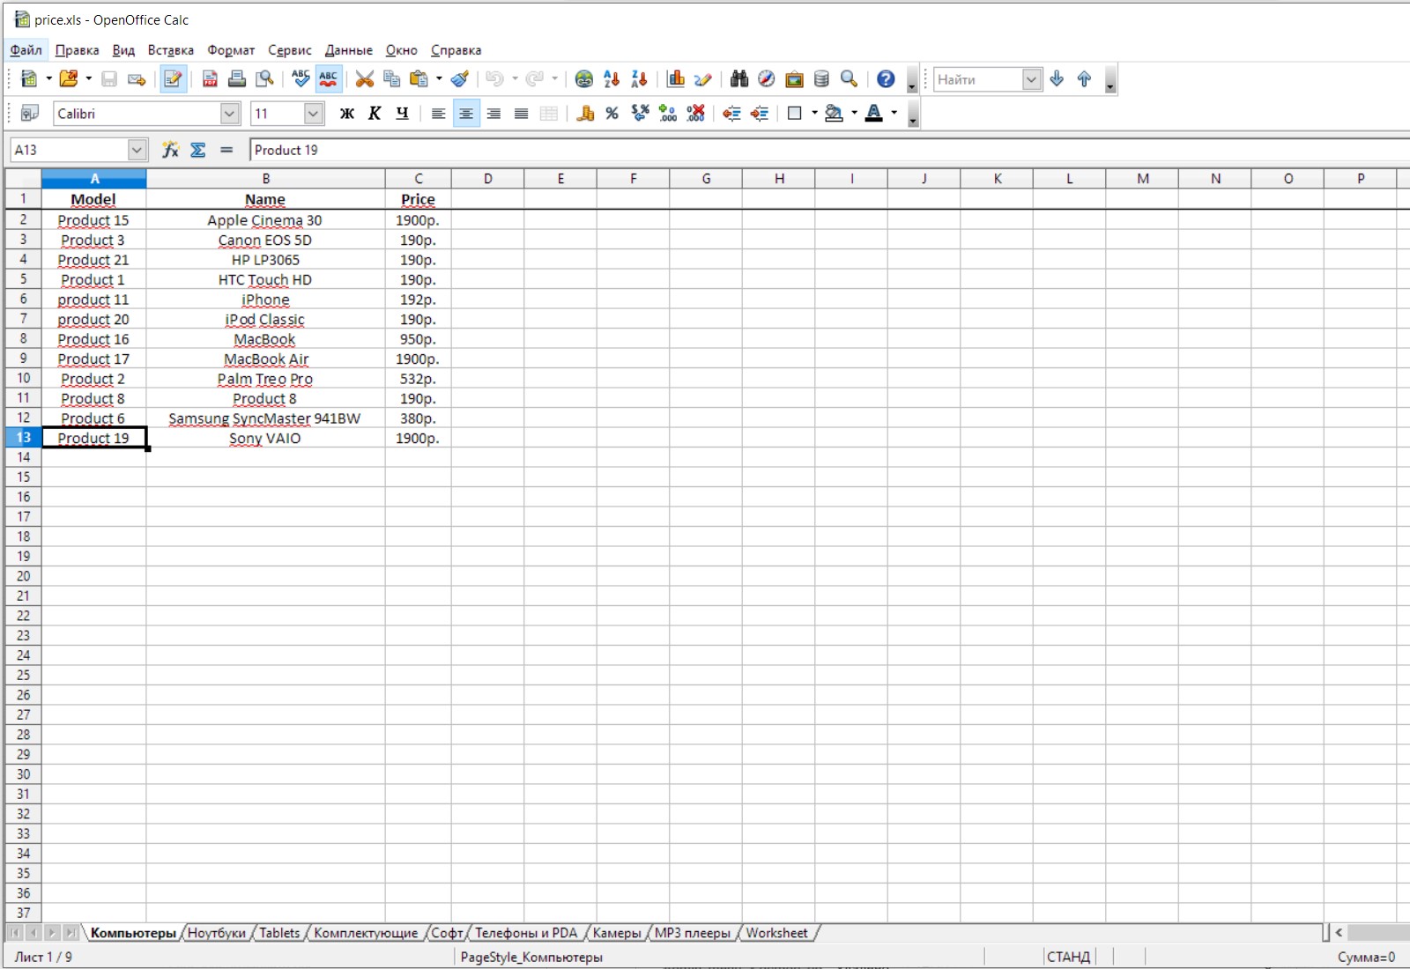Viewport: 1410px width, 969px height.
Task: Toggle align right
Action: [x=493, y=114]
